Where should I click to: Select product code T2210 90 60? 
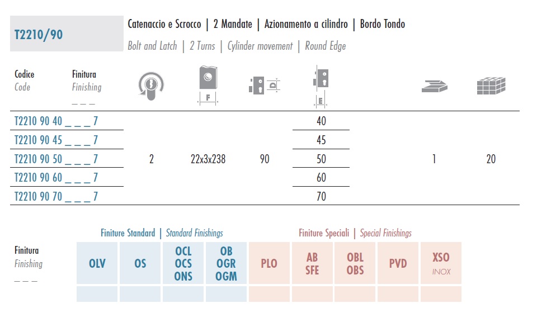(x=56, y=178)
